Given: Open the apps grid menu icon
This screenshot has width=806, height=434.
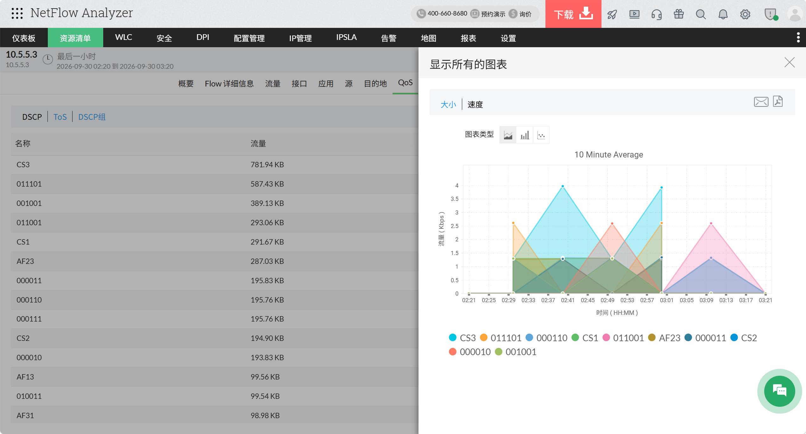Looking at the screenshot, I should point(17,14).
